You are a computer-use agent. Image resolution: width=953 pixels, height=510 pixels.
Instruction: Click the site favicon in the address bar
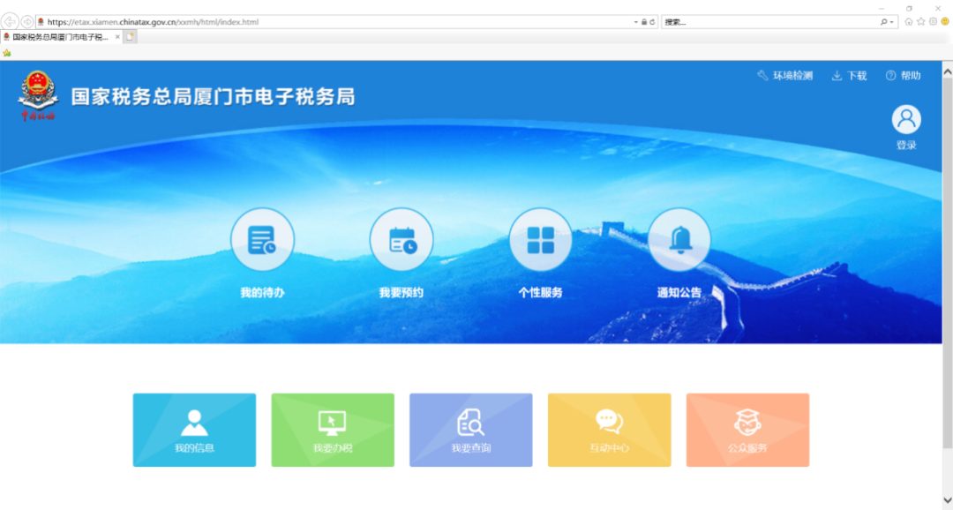point(41,22)
